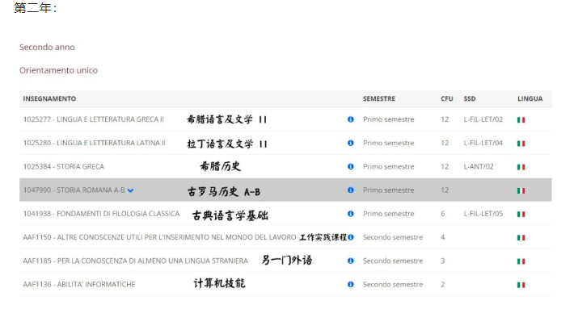Open info icon for Lingua e Letteratura Latina II
This screenshot has width=574, height=309.
(x=351, y=143)
